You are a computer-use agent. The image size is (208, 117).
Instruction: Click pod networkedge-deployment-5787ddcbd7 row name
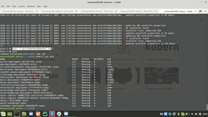[x=24, y=90]
